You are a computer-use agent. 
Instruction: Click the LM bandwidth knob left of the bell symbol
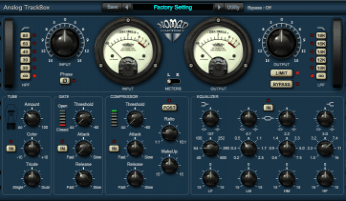coord(249,119)
